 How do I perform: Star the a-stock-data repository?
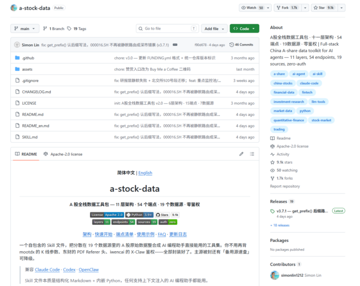point(324,8)
